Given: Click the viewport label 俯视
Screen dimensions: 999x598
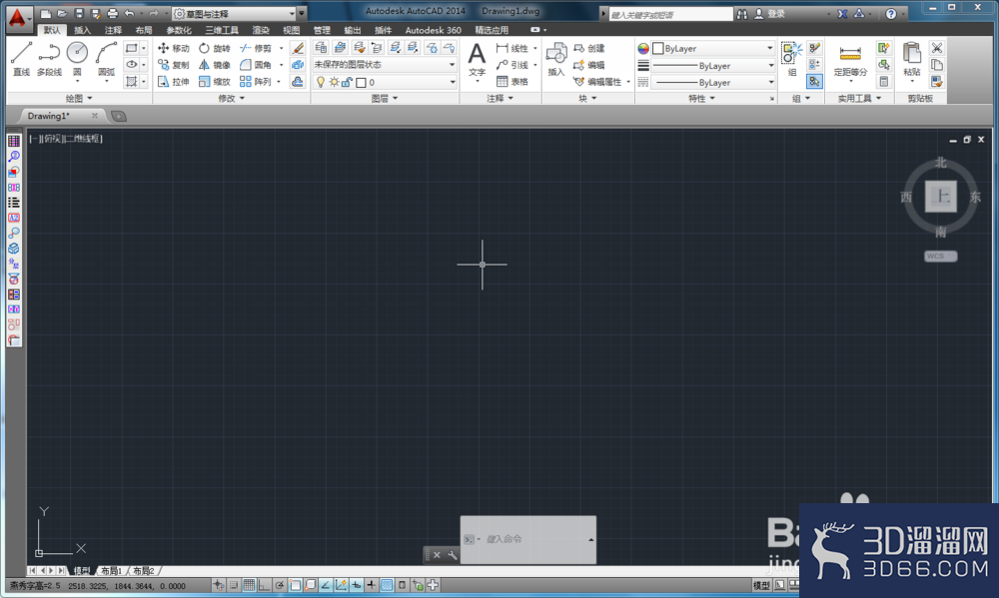Looking at the screenshot, I should pyautogui.click(x=52, y=138).
